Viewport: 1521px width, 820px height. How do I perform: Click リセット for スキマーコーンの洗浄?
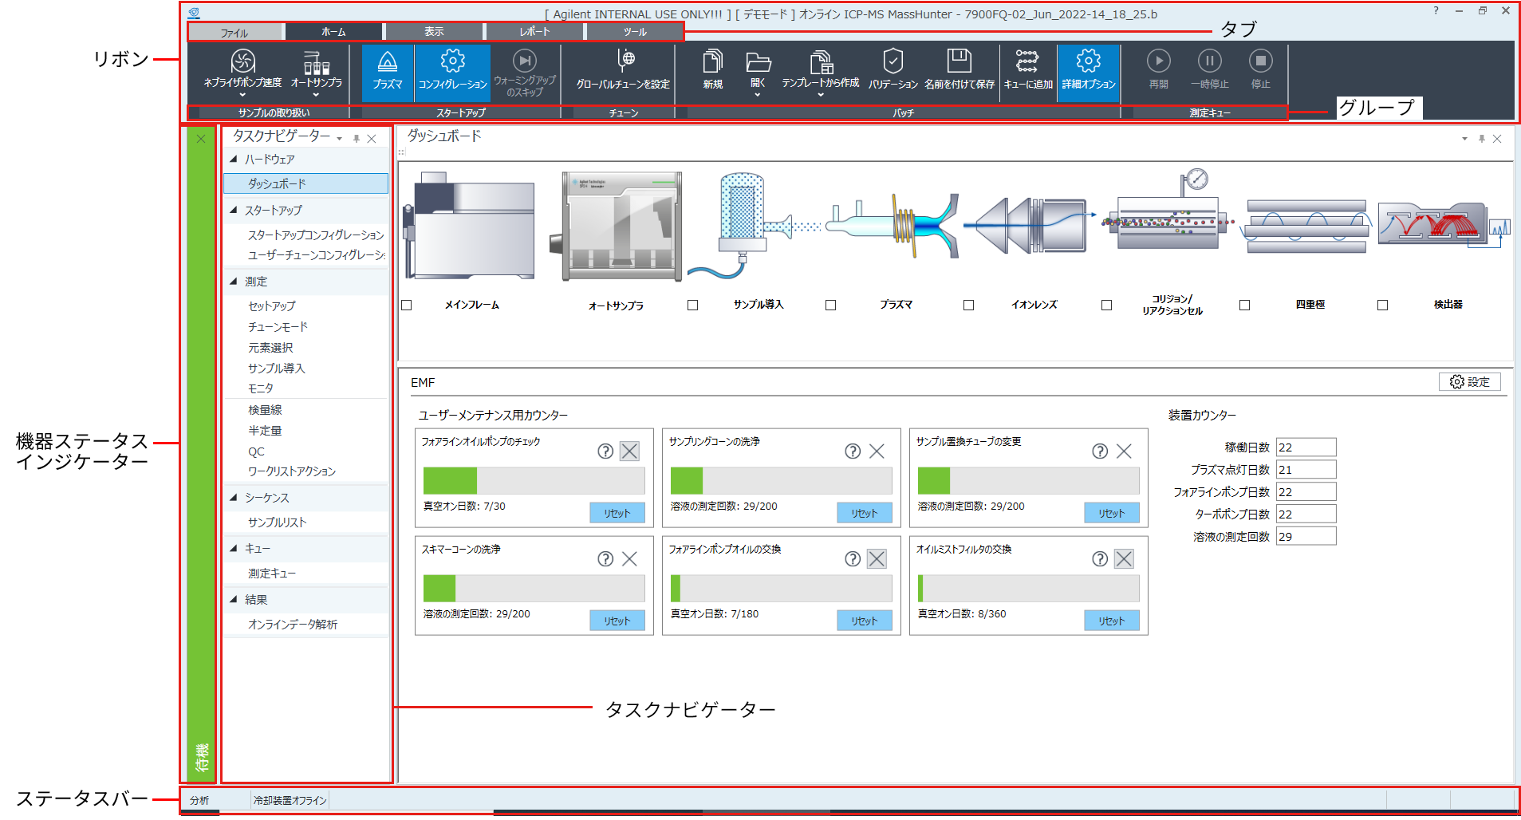(617, 621)
